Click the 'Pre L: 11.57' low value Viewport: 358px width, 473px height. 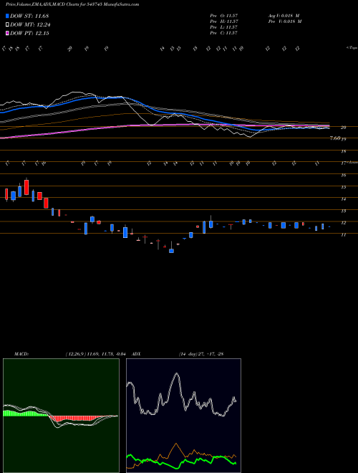(x=224, y=27)
